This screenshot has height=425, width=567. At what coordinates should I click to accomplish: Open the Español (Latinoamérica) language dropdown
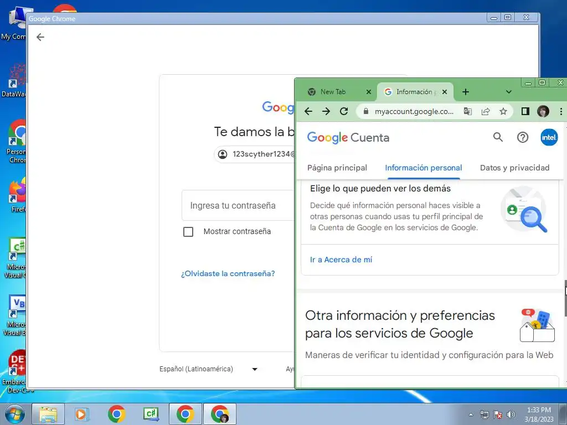[208, 369]
